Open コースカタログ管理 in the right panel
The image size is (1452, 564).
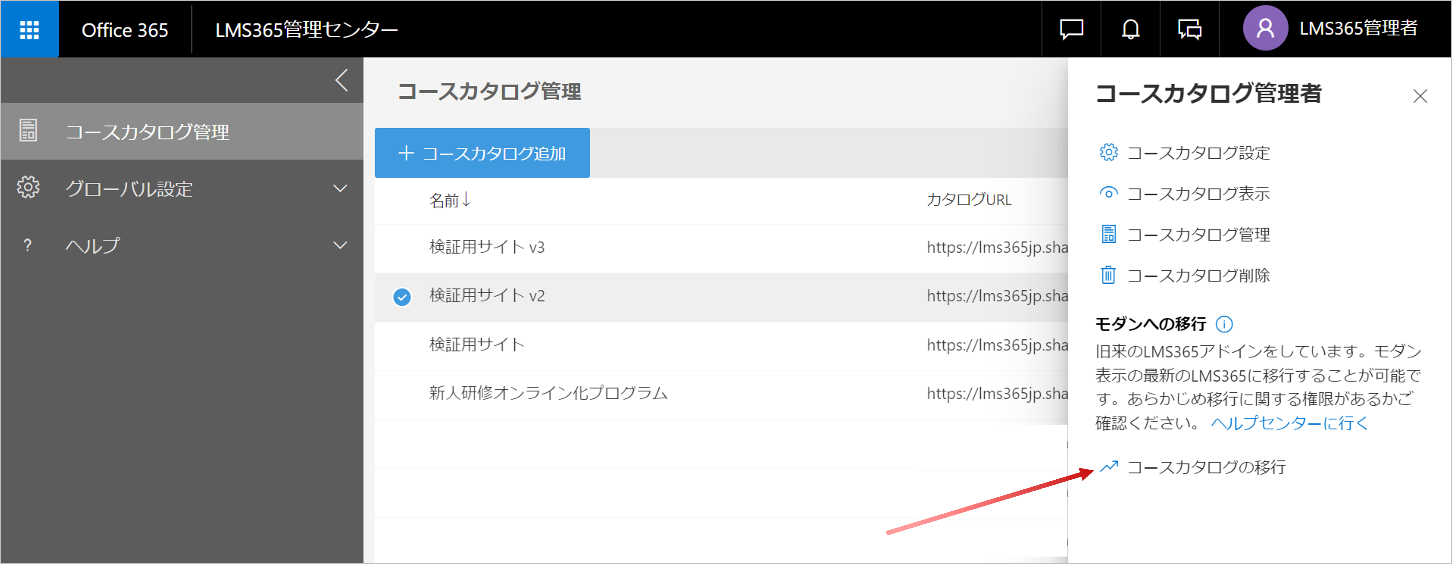tap(1198, 234)
